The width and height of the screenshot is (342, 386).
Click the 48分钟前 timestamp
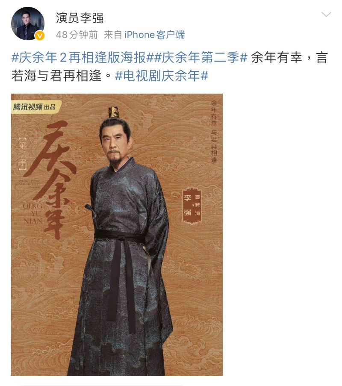[77, 35]
